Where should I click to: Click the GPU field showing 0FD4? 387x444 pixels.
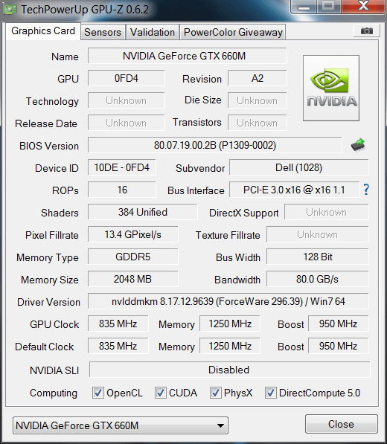point(126,78)
